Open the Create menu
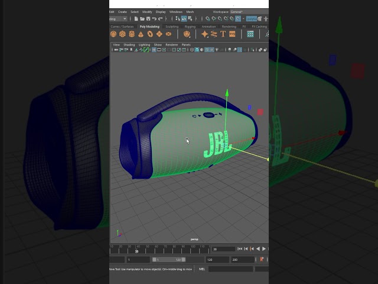378x284 pixels. 122,12
